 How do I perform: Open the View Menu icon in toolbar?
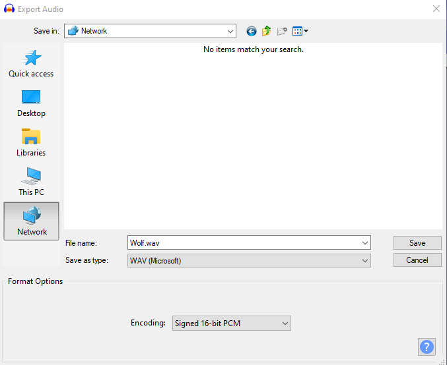click(300, 31)
